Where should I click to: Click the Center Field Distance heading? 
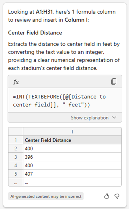[35, 33]
